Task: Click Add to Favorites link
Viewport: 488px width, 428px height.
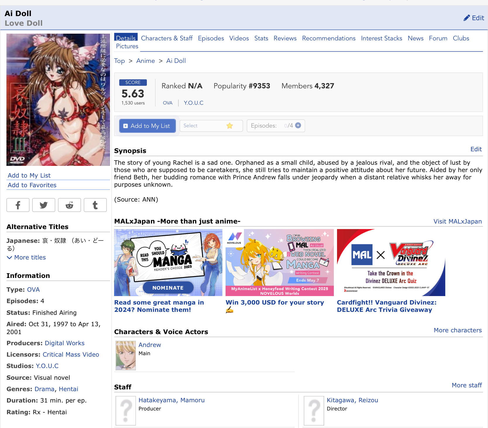Action: point(32,185)
